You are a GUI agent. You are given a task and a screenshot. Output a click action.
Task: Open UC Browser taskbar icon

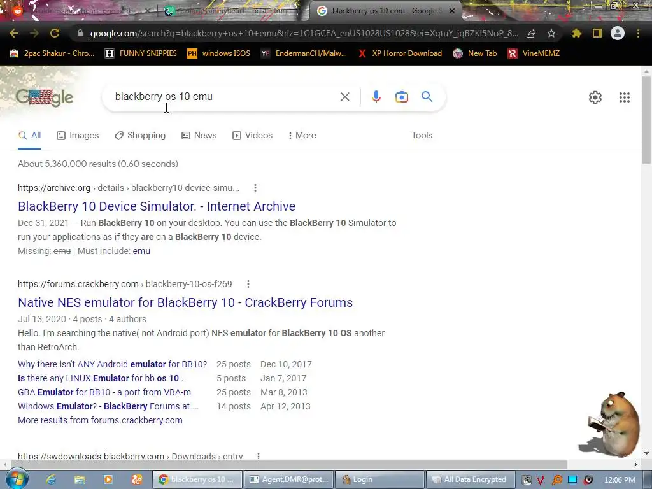point(137,479)
